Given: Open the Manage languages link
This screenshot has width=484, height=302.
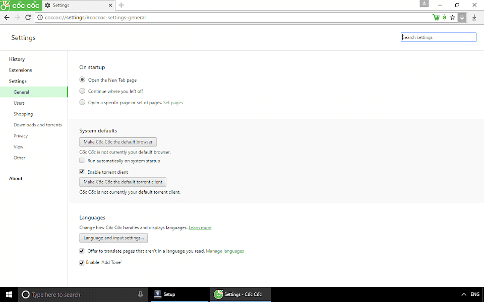Looking at the screenshot, I should pos(225,251).
